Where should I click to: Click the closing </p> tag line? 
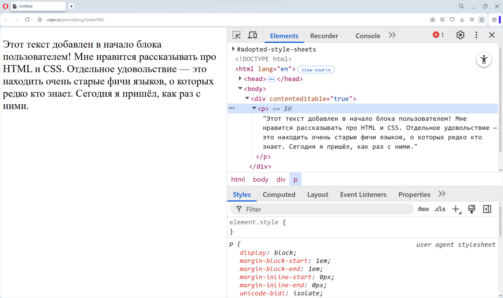click(263, 156)
